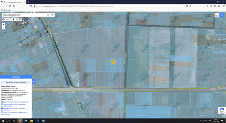Choose the pointer selection tool
The height and width of the screenshot is (123, 226).
pos(14,19)
